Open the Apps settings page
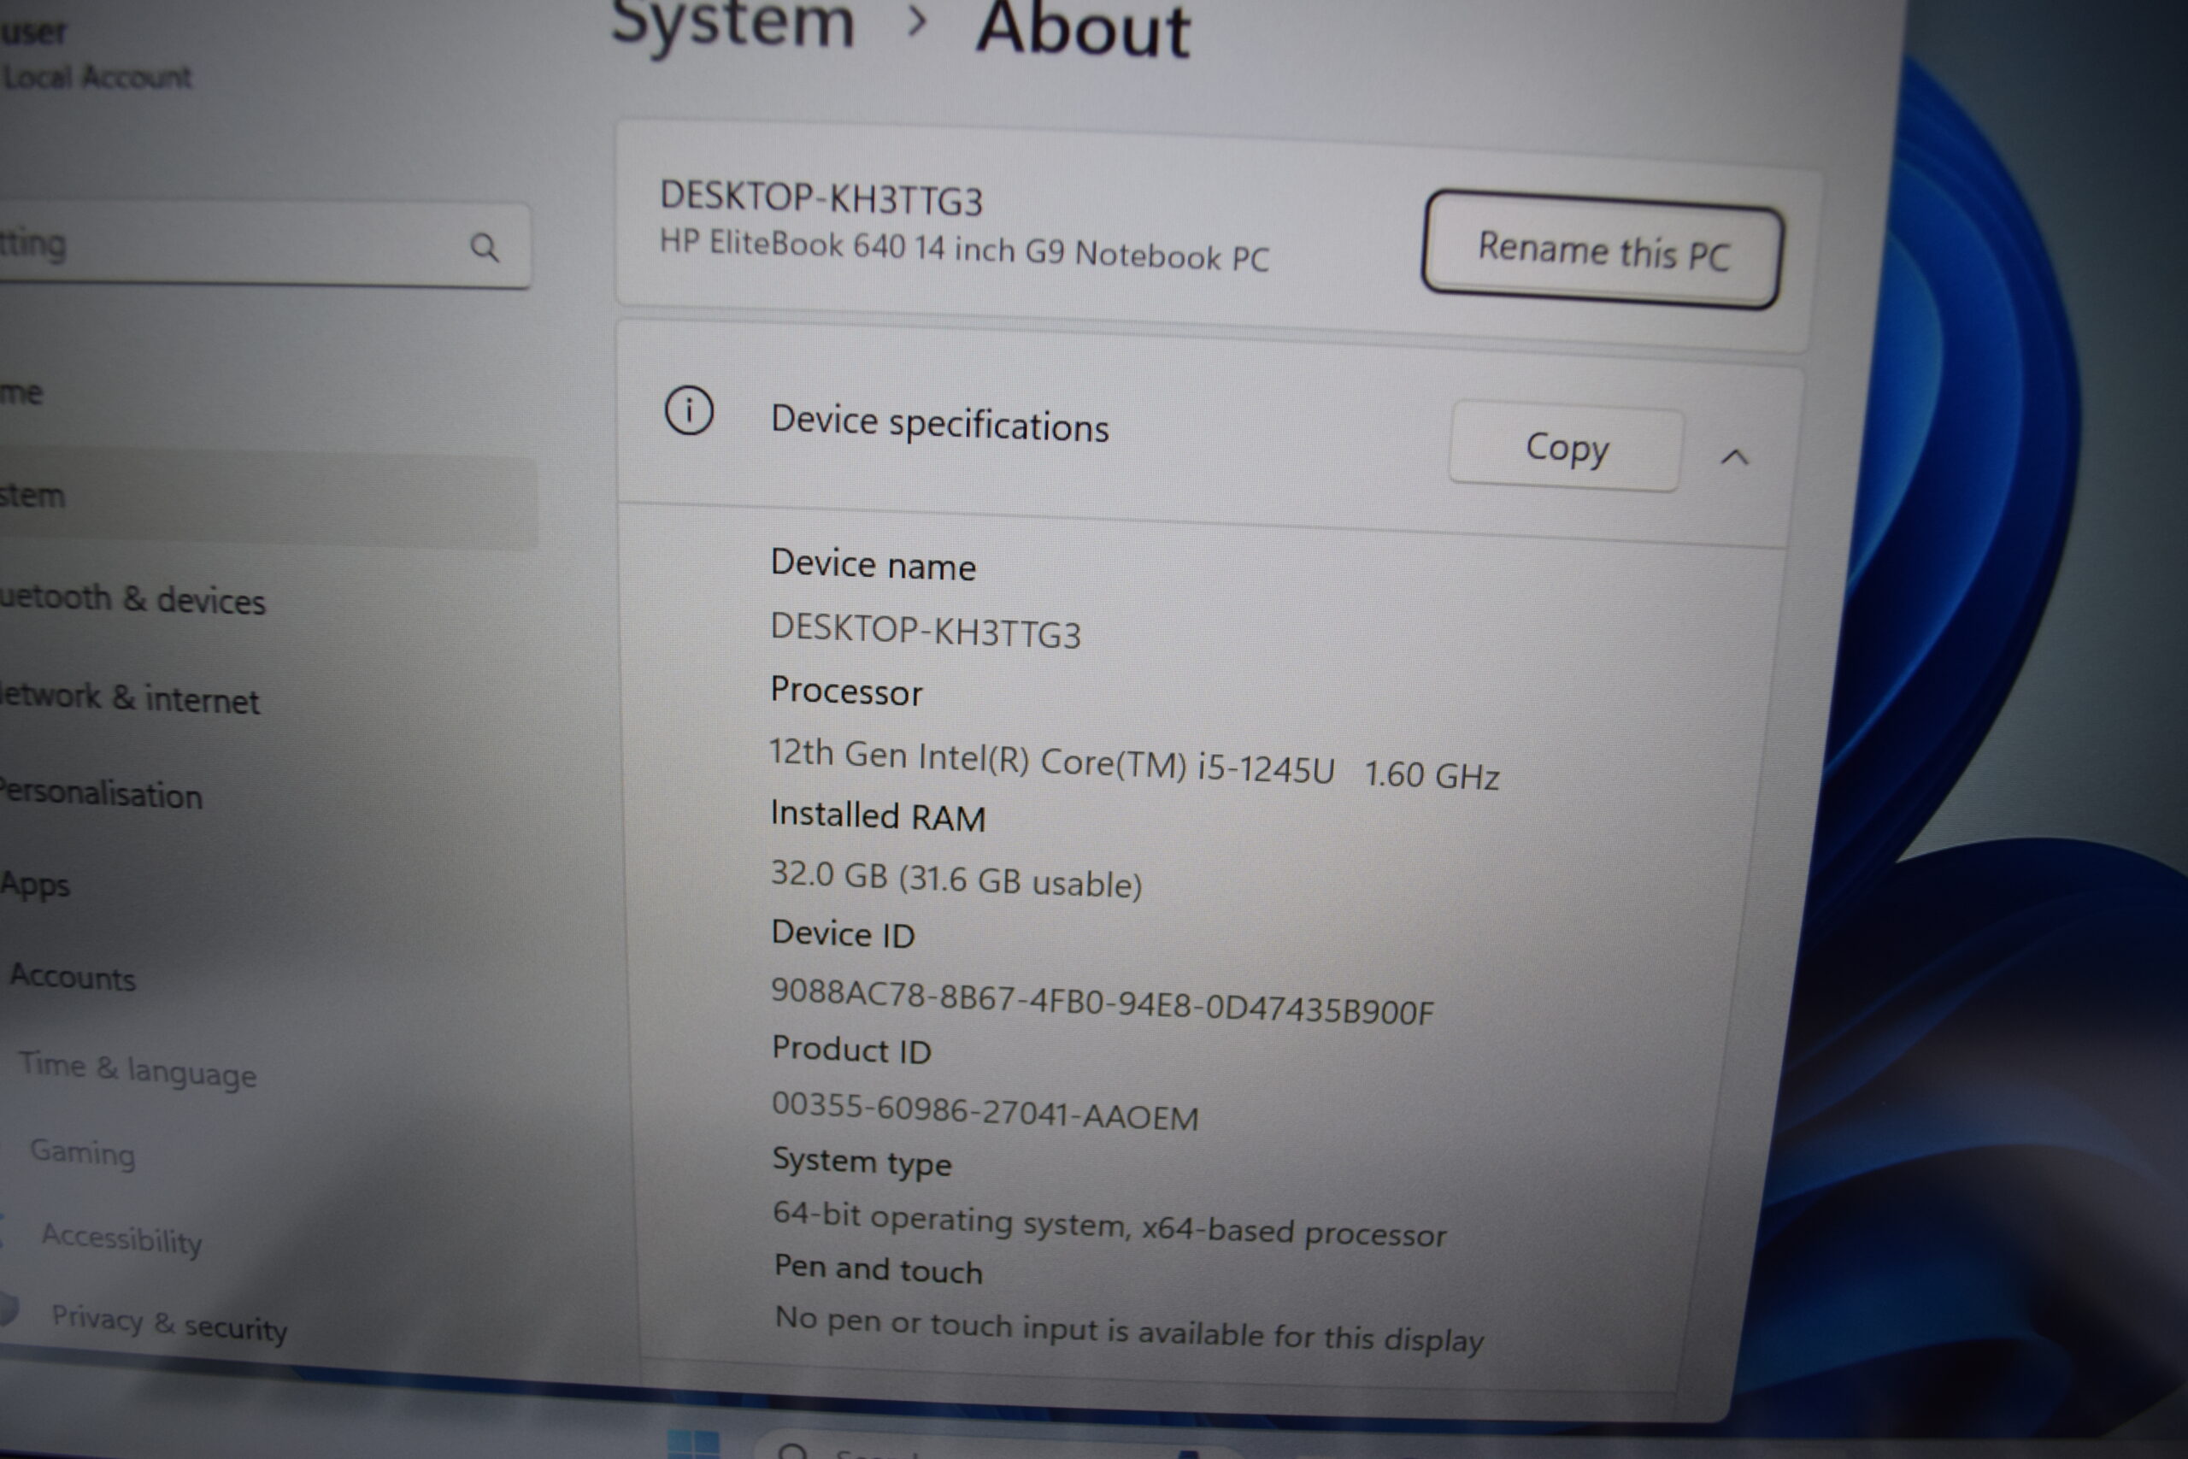2188x1459 pixels. coord(35,884)
